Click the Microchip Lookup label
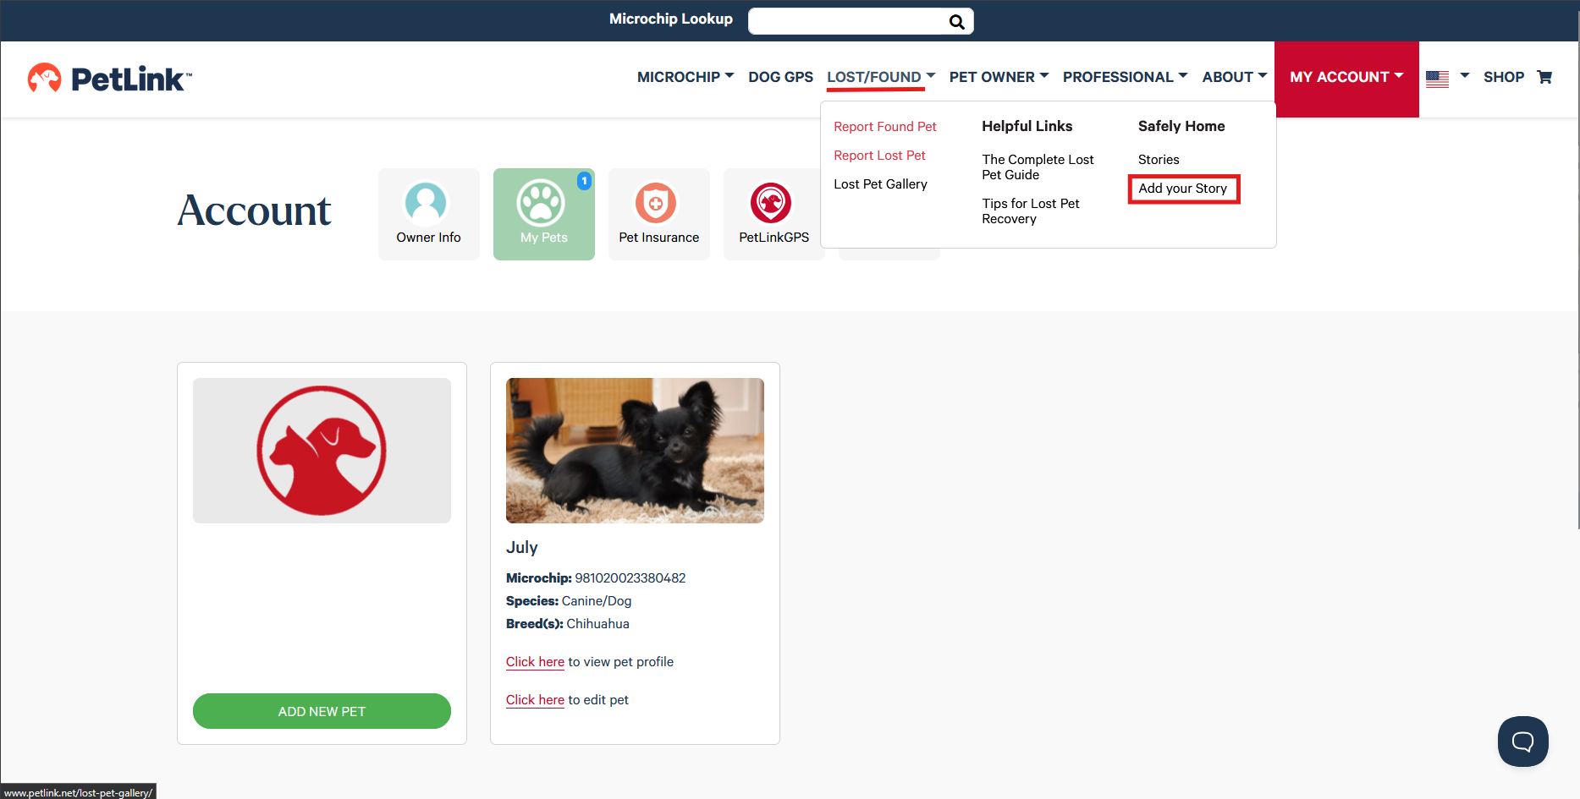 pyautogui.click(x=671, y=19)
